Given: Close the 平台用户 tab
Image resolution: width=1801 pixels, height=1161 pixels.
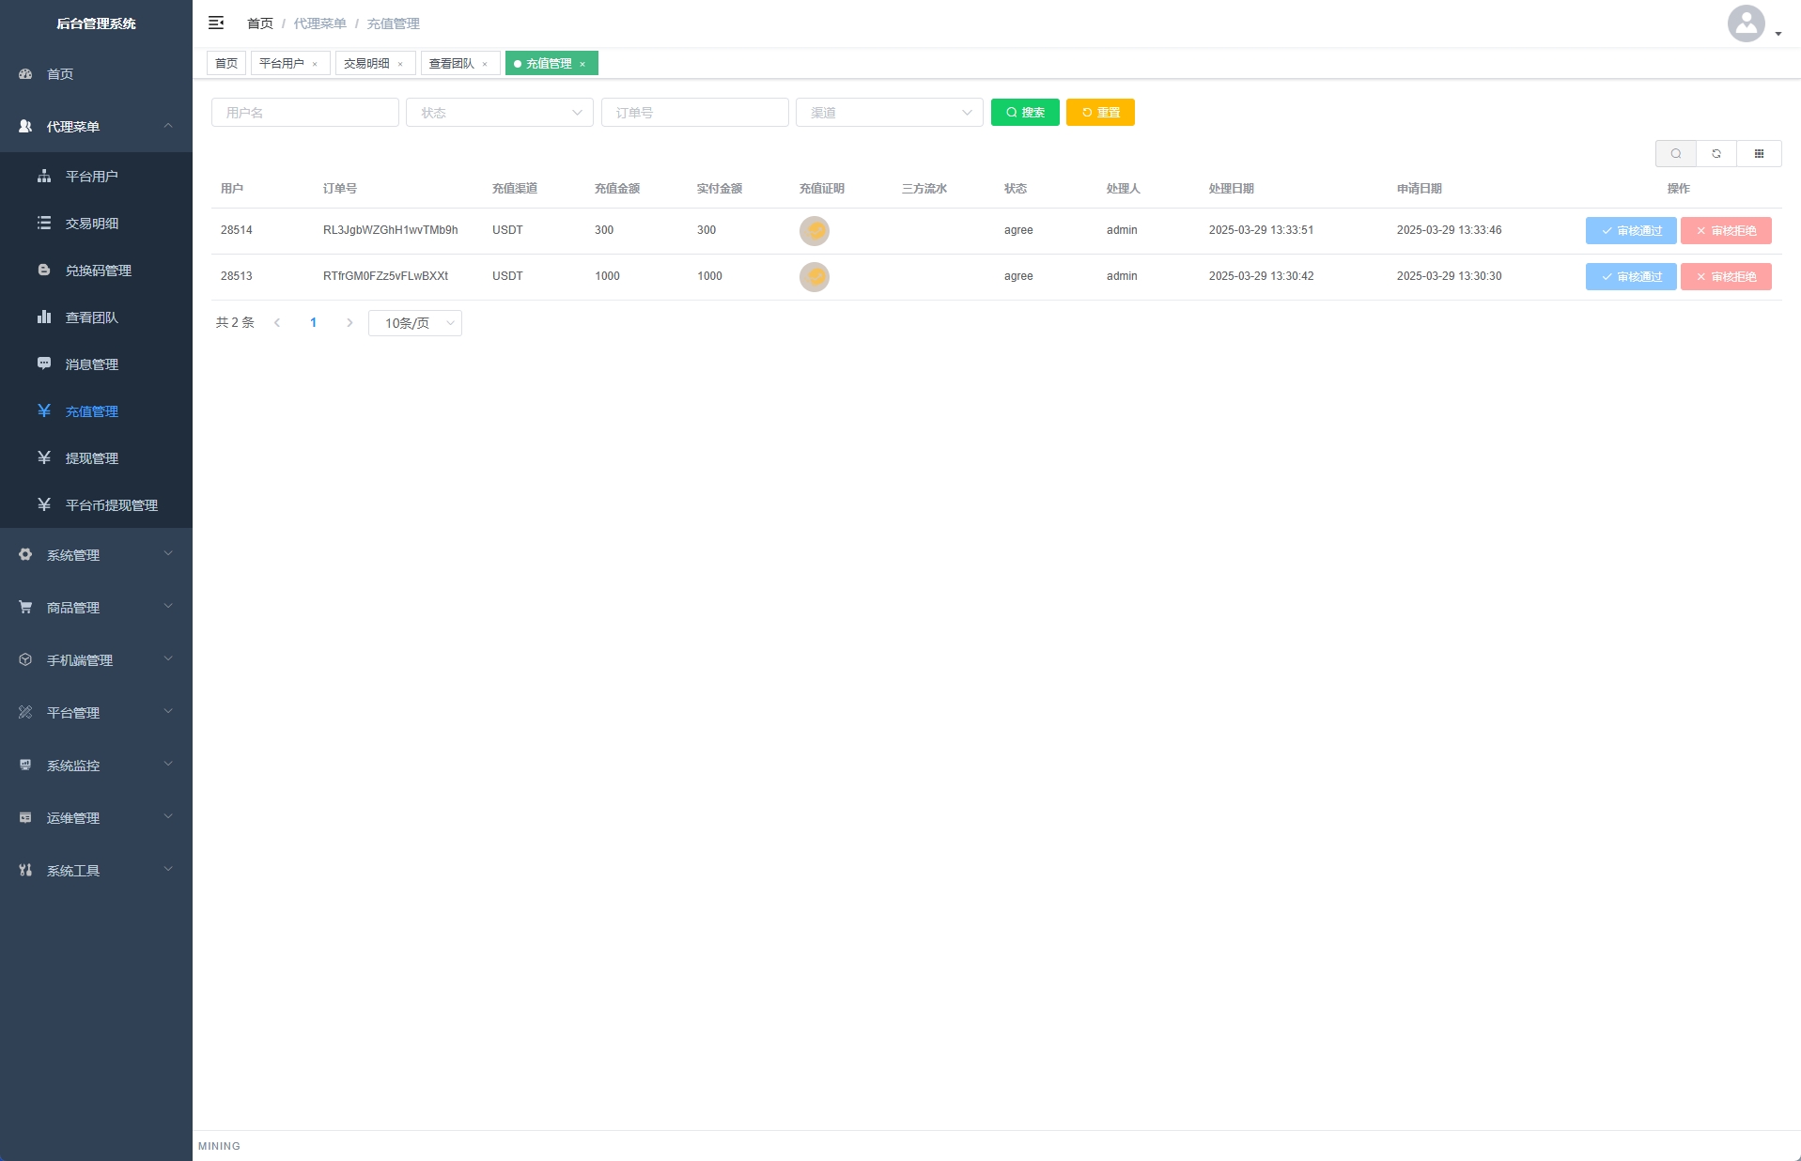Looking at the screenshot, I should (315, 64).
